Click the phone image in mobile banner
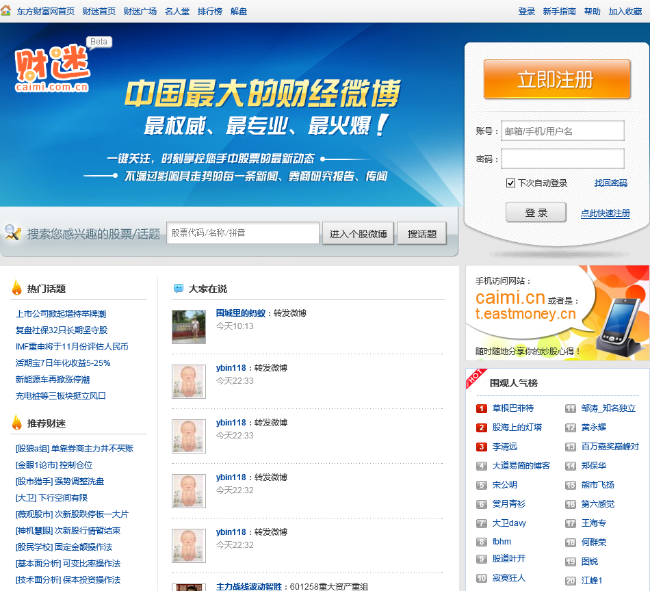 point(619,328)
